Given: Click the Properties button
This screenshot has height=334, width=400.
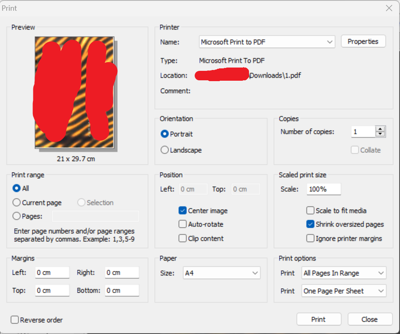Looking at the screenshot, I should coord(363,41).
